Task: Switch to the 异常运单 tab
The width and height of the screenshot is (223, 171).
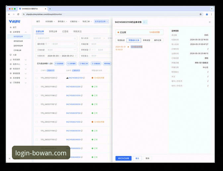Action: click(x=53, y=31)
